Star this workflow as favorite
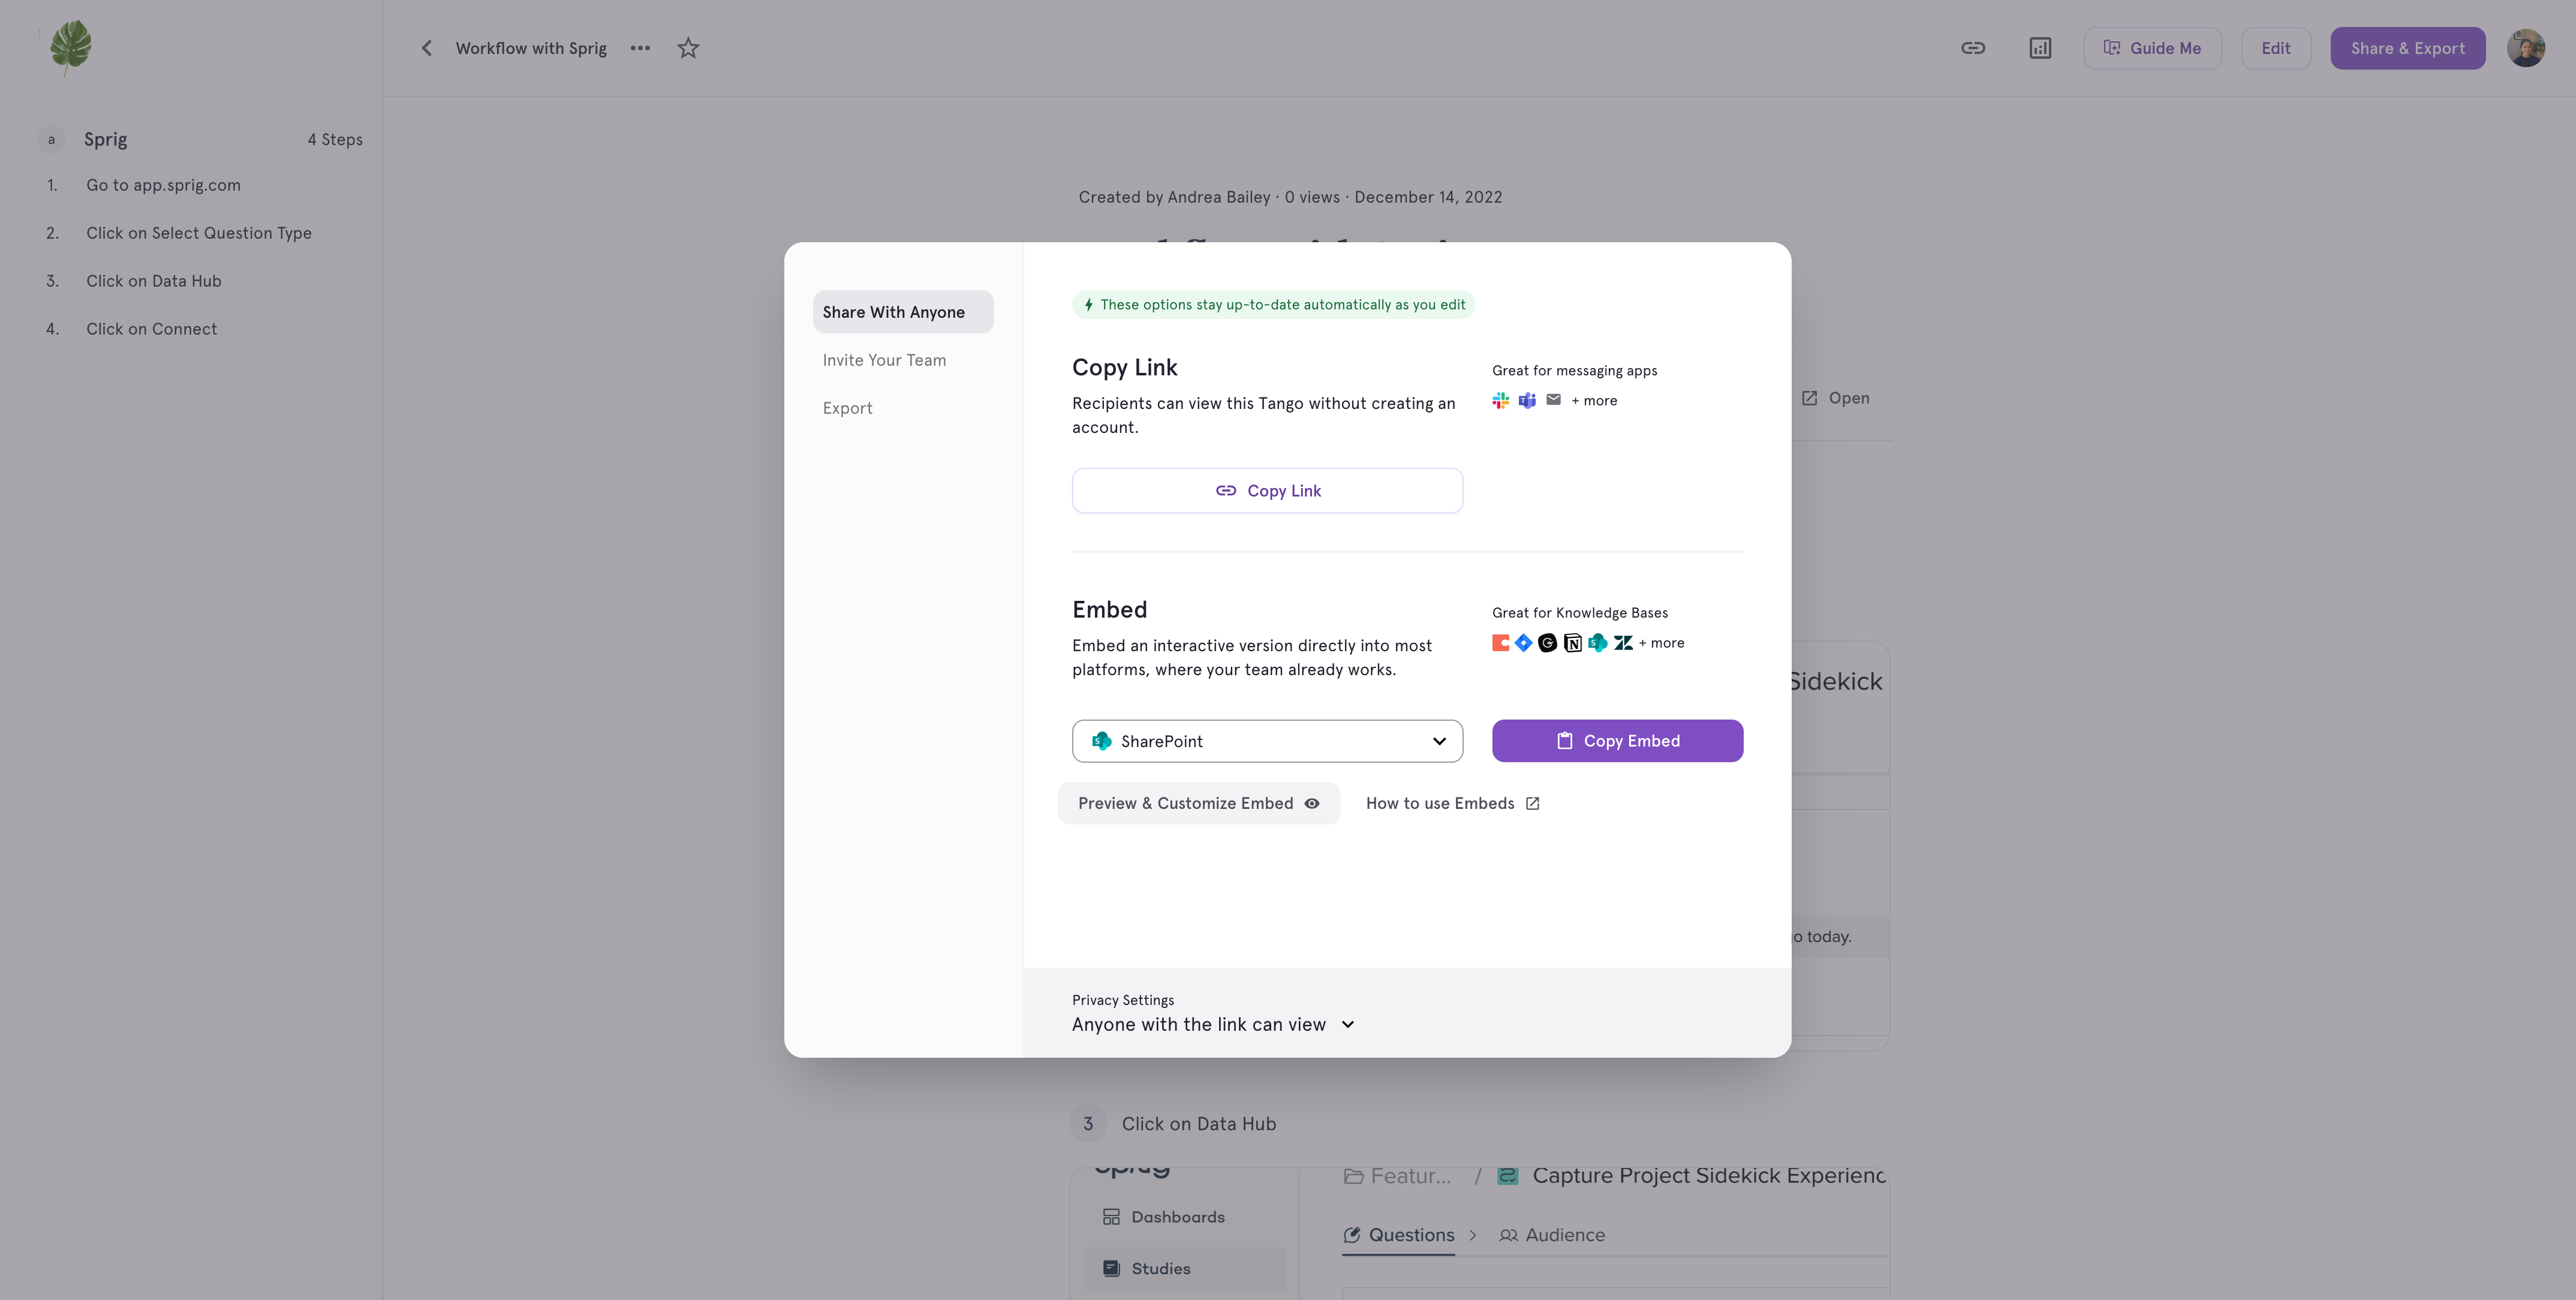The image size is (2576, 1300). tap(688, 48)
